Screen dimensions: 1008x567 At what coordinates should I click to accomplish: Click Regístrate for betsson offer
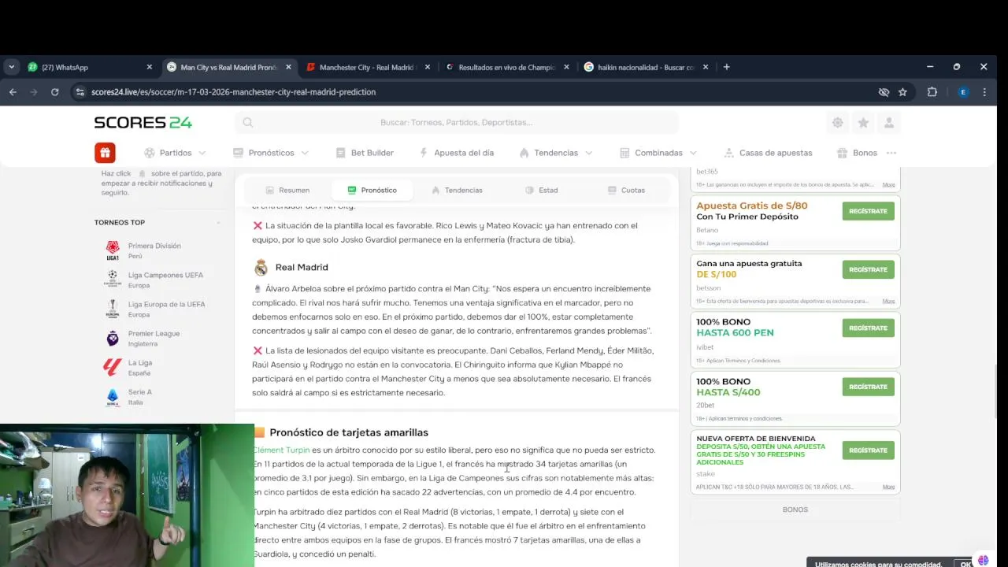point(868,269)
